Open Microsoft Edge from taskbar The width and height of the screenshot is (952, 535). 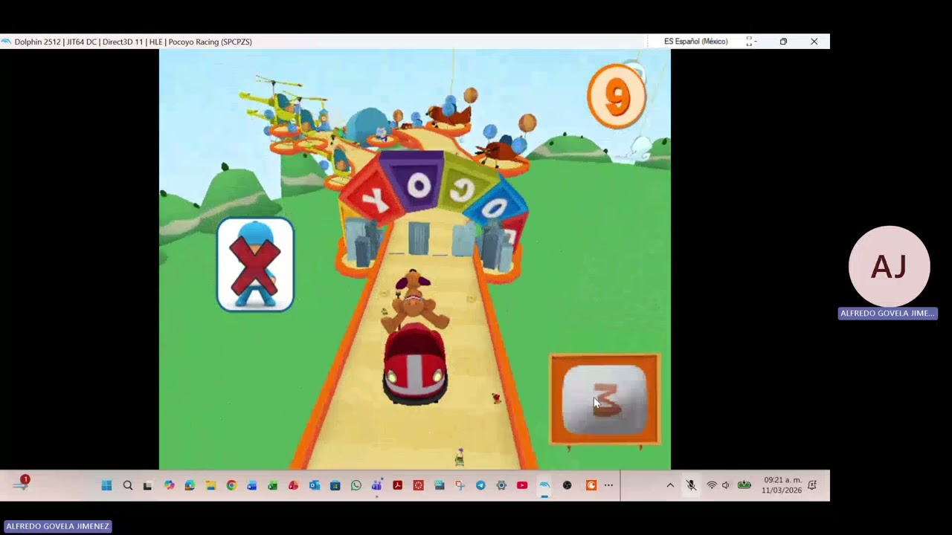[x=190, y=485]
